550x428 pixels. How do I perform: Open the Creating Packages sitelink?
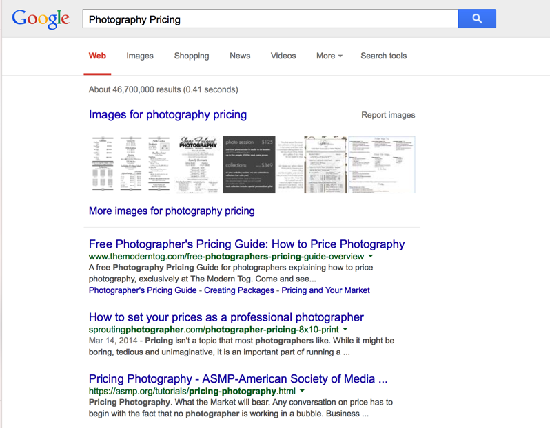coord(239,290)
